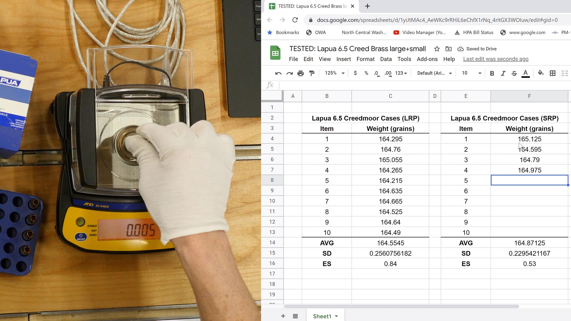
Task: Click the Decrease decimal places icon
Action: click(377, 73)
